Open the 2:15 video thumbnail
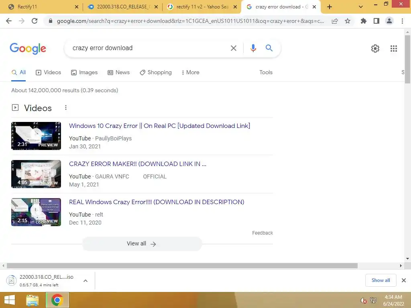This screenshot has width=411, height=308. [x=36, y=212]
